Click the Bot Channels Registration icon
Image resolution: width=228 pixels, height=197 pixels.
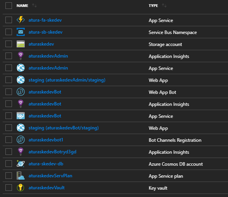tap(20, 140)
